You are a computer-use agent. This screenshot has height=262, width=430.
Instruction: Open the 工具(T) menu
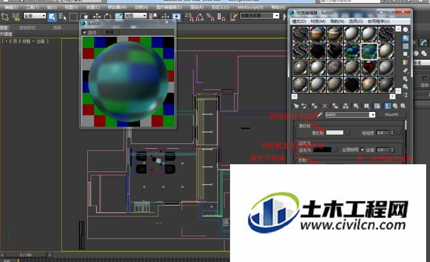(32, 7)
